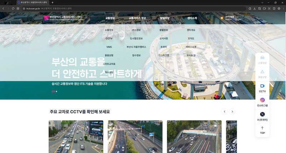Open the browser profile icon

coord(279,9)
